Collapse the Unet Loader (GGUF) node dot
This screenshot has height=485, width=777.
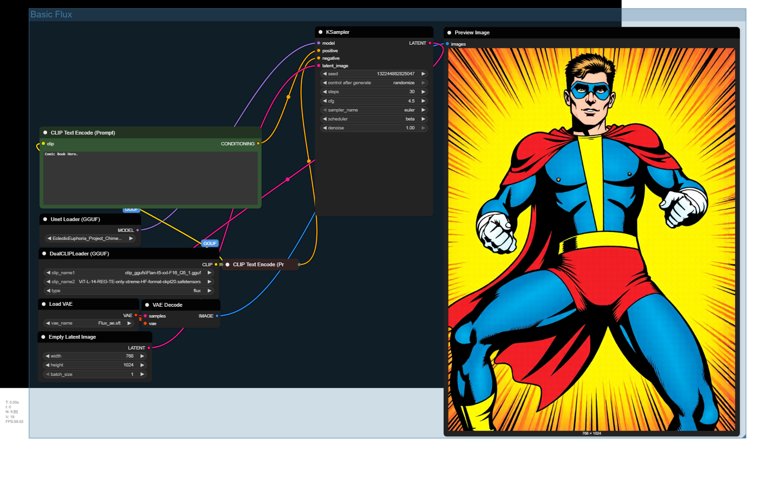pos(45,219)
